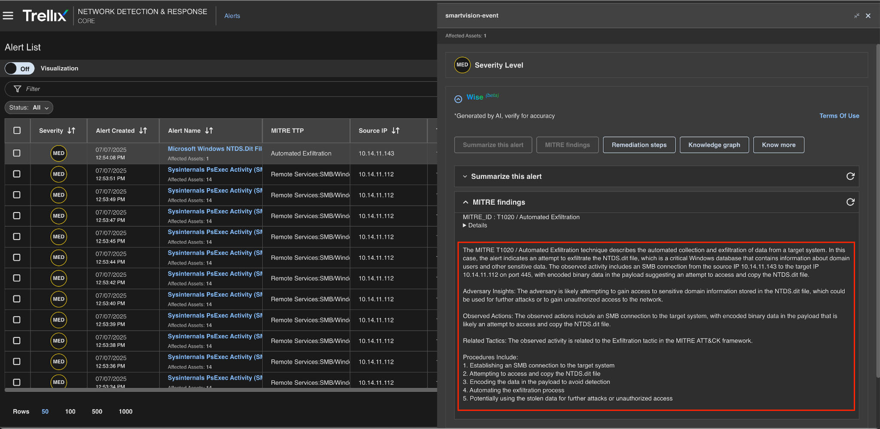Open the Terms Of Use link

click(x=839, y=116)
